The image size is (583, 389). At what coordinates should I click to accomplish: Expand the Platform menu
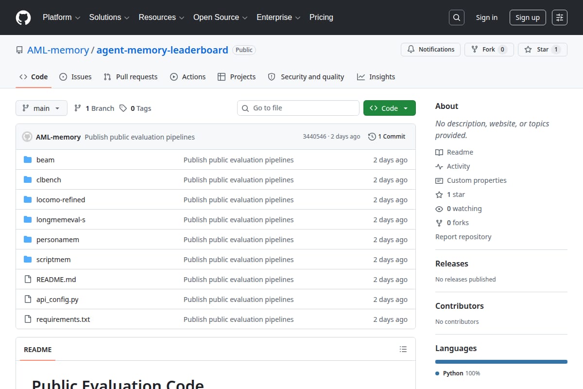[x=61, y=18]
